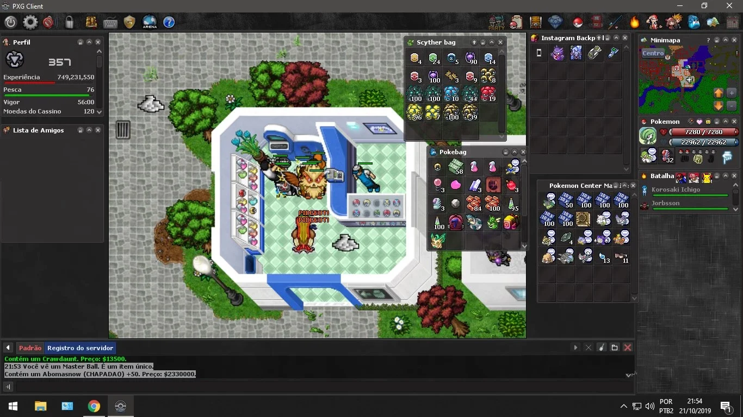Switch to Registro do servidor tab

tap(80, 348)
